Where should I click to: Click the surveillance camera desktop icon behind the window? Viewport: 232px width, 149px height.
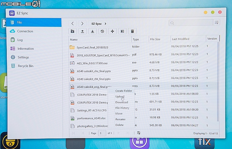click(10, 142)
